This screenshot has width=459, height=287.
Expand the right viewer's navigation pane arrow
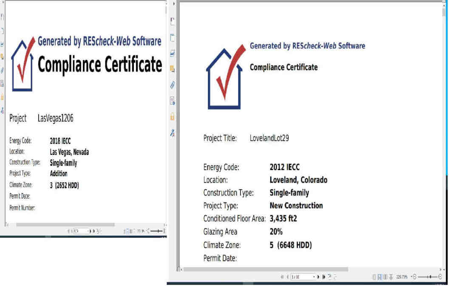click(x=174, y=3)
